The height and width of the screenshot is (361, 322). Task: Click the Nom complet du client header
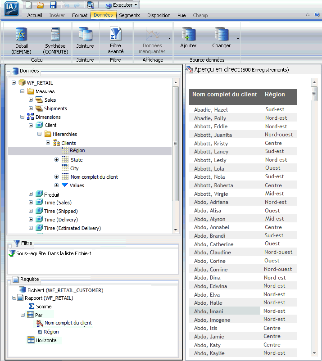tap(225, 95)
